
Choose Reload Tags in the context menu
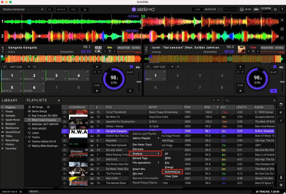point(140,158)
